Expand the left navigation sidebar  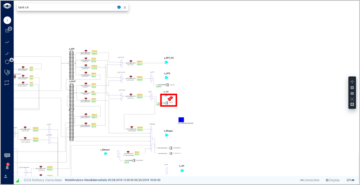[7, 20]
